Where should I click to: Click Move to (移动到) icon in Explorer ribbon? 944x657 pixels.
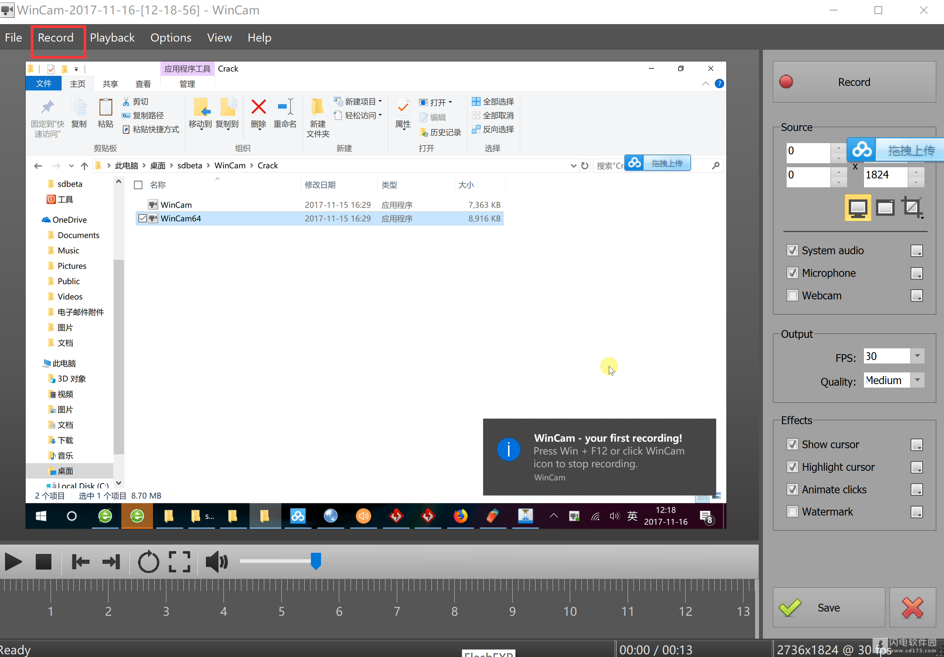[200, 114]
